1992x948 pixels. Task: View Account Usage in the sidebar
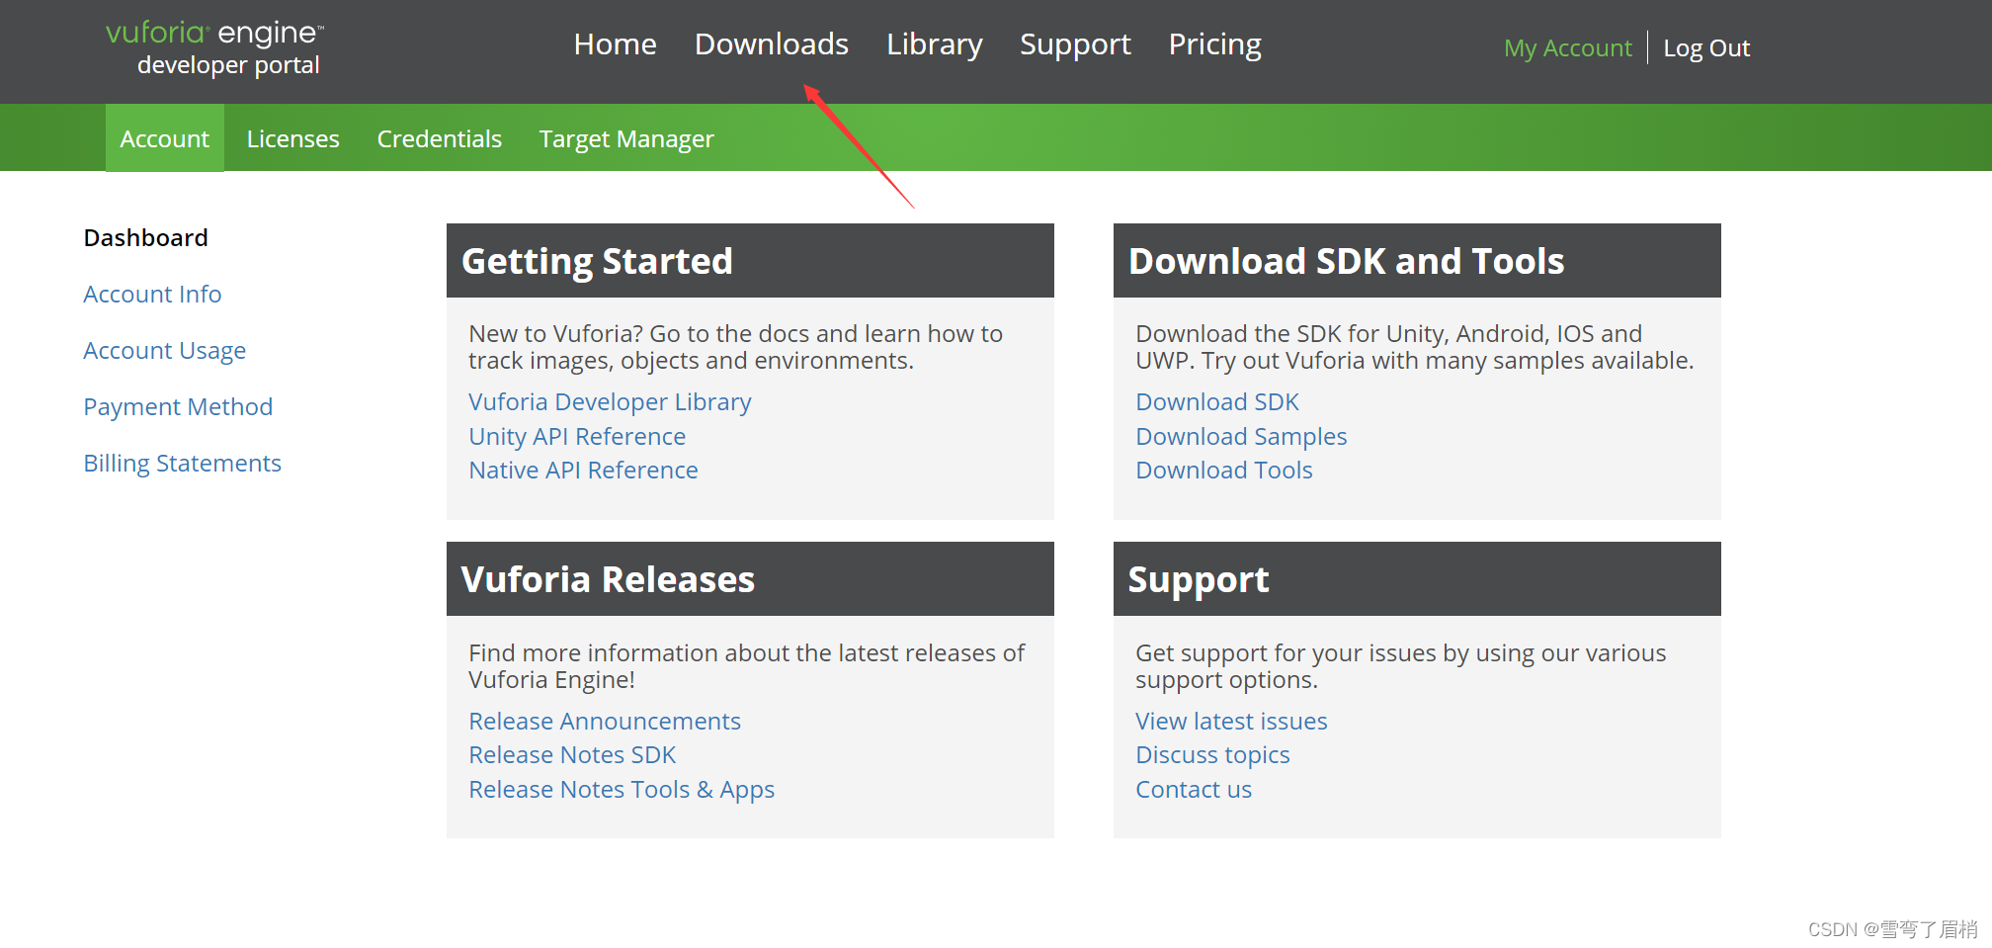click(164, 351)
